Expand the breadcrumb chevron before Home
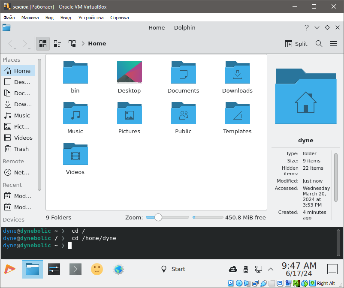 coord(83,44)
